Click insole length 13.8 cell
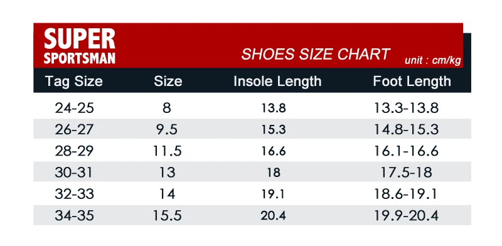The width and height of the screenshot is (502, 246). point(274,109)
